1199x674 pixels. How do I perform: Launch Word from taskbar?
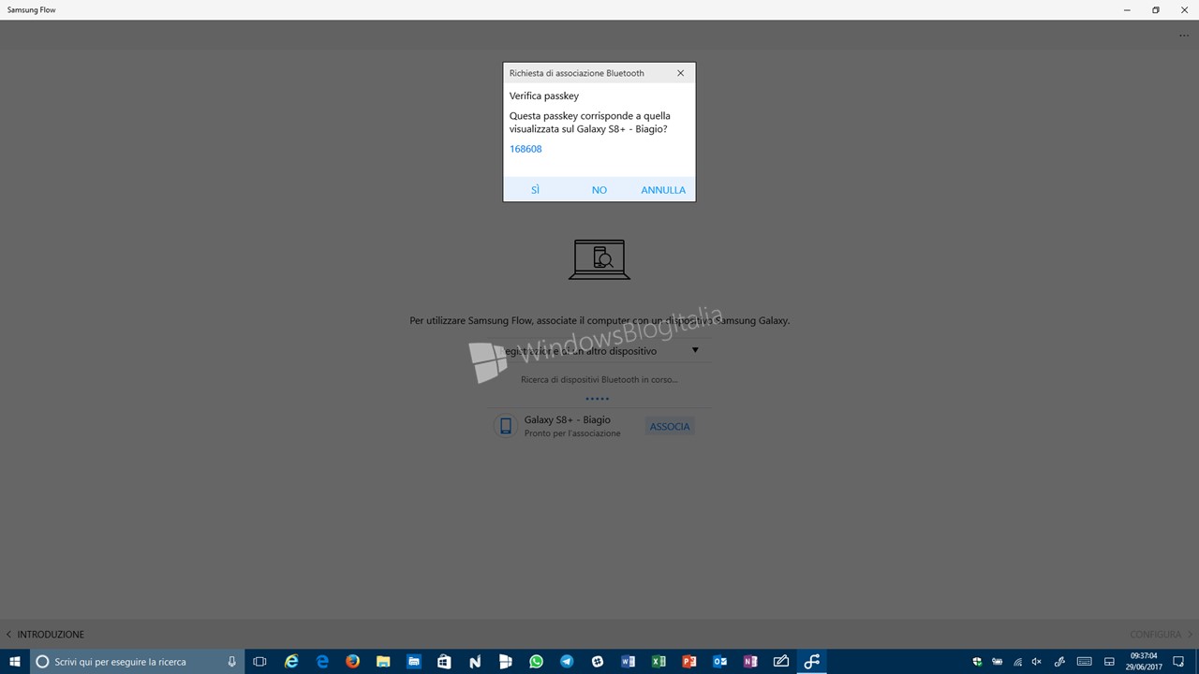coord(628,662)
